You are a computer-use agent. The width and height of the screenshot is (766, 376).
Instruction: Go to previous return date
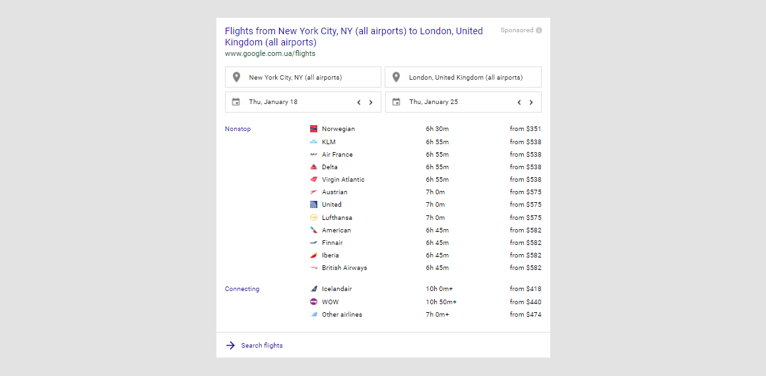(x=519, y=102)
